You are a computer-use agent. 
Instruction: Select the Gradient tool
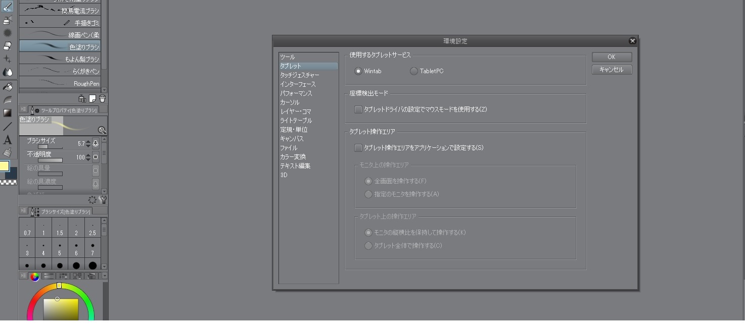click(8, 113)
